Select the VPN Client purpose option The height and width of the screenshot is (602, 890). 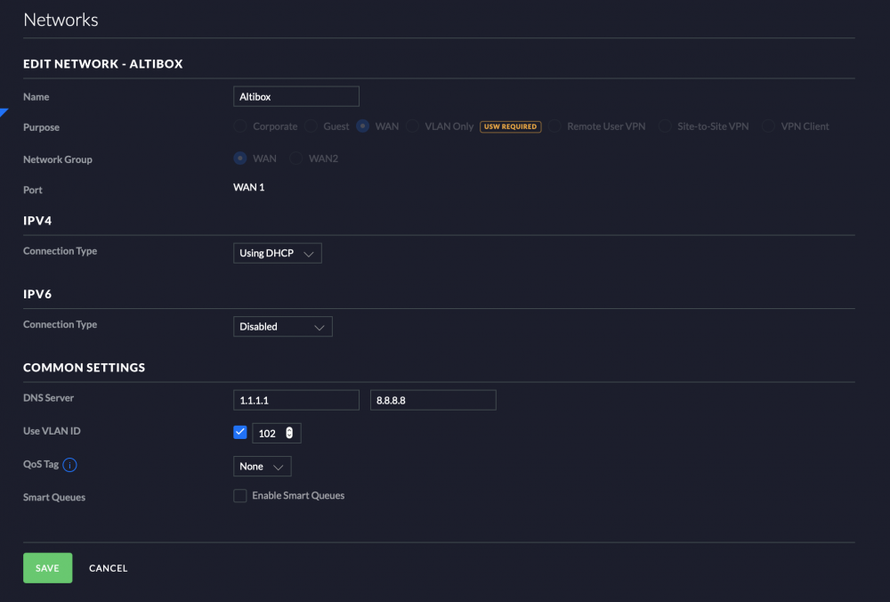(x=768, y=126)
